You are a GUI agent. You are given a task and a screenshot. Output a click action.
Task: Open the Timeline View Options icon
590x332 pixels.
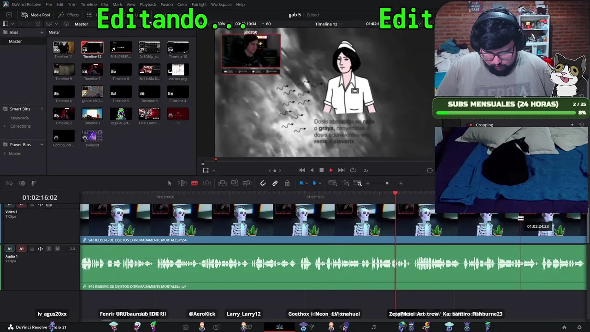click(x=10, y=184)
